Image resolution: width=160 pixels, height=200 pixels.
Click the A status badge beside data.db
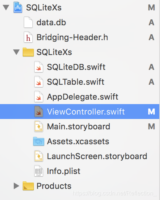151,22
